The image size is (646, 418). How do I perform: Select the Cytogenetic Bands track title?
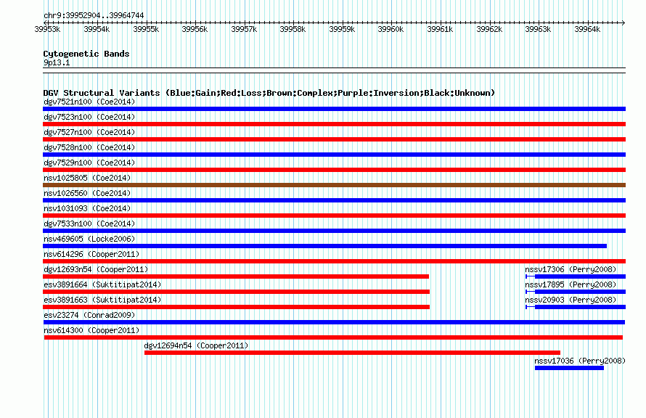pos(86,54)
